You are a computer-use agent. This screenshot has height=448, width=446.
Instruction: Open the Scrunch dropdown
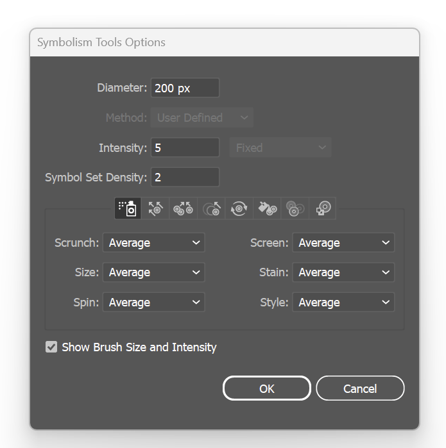pos(154,242)
